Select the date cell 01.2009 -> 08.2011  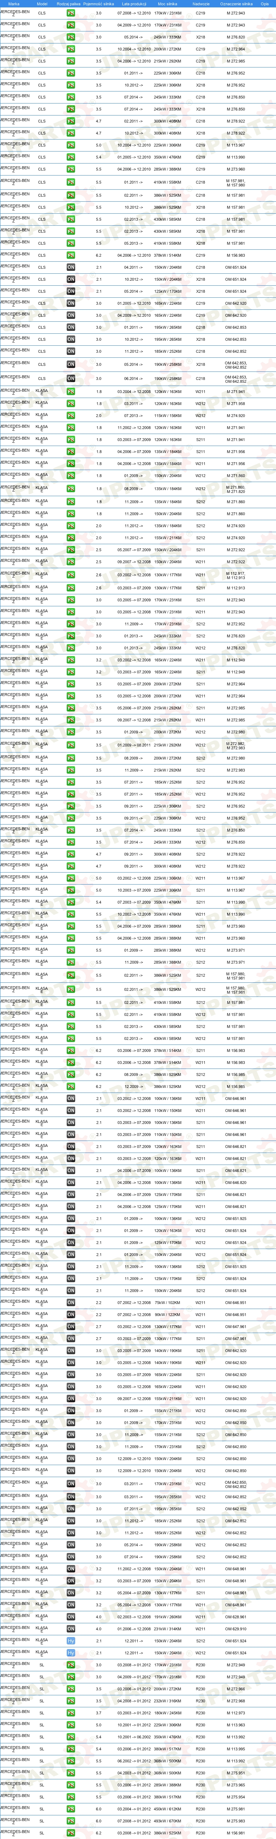[134, 745]
